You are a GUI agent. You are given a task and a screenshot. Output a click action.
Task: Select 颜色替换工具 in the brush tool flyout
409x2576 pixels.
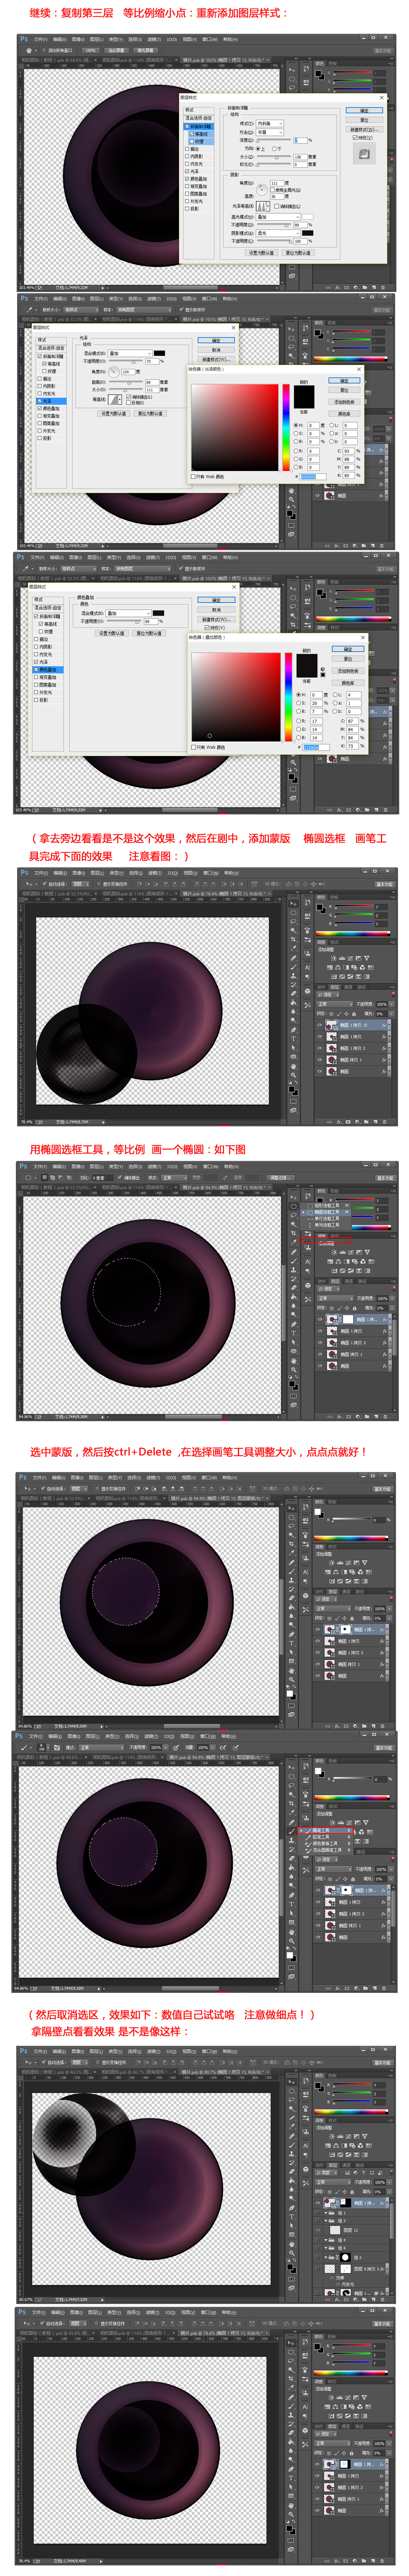coord(325,1844)
